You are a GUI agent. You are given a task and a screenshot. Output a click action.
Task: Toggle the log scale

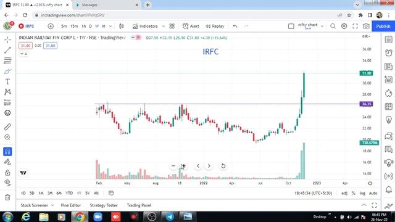click(x=362, y=193)
